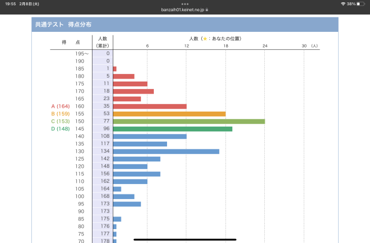
Task: Click the red bar for score 160
Action: [150, 106]
